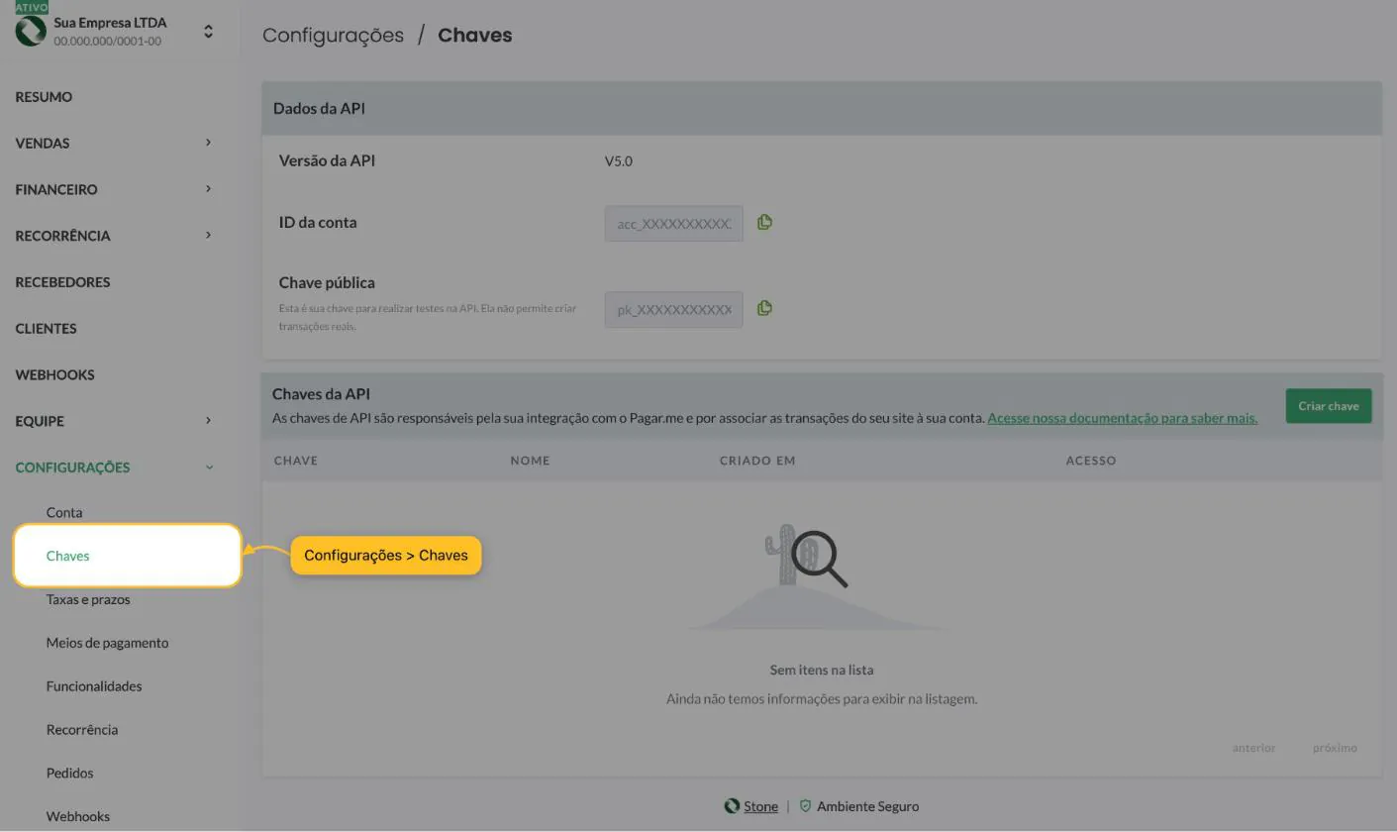Open the Resumo menu item
1397x832 pixels.
click(x=44, y=97)
